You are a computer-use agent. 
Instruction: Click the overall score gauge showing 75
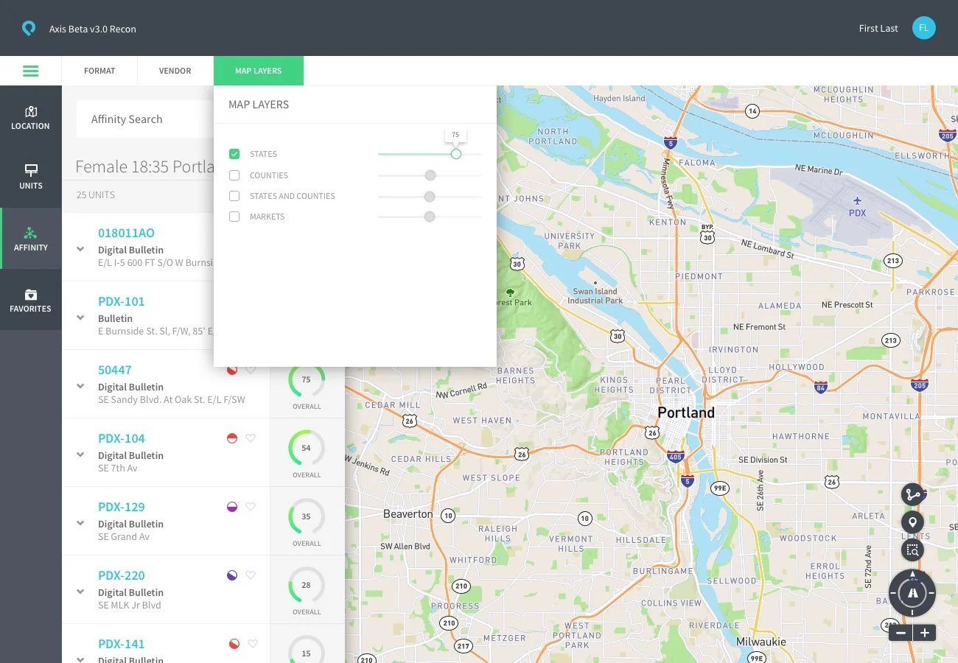(x=307, y=380)
